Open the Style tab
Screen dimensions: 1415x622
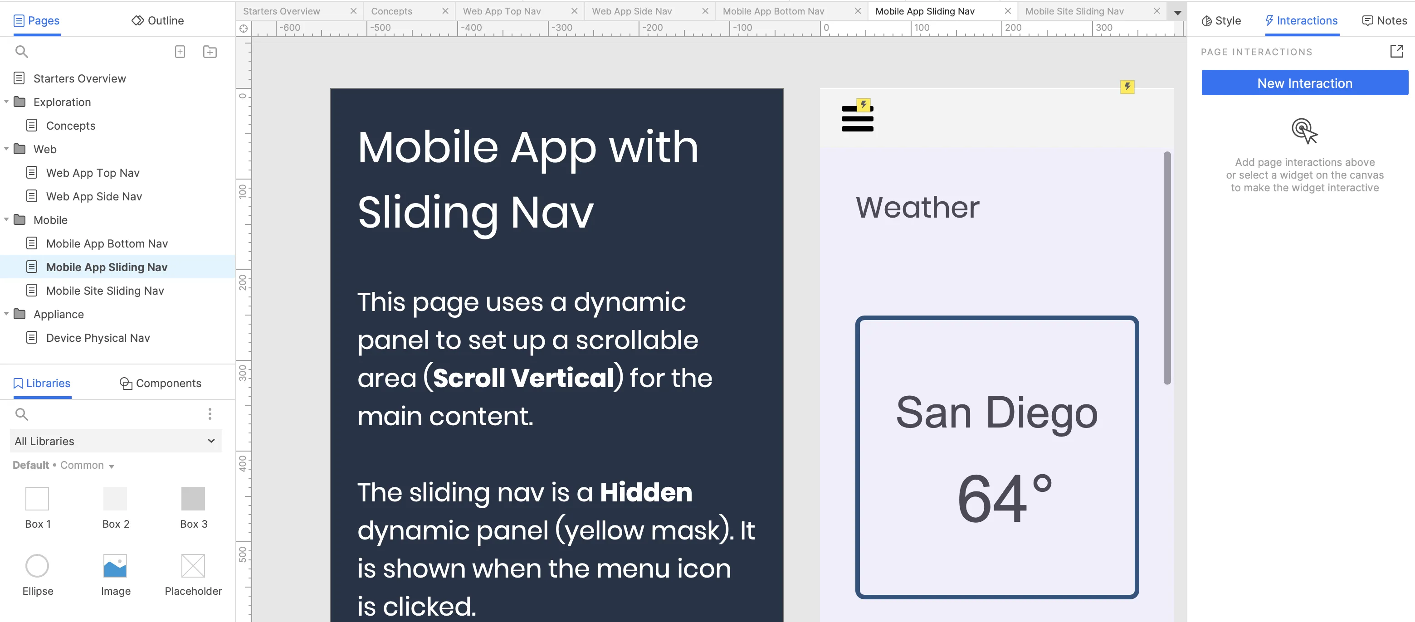coord(1221,21)
